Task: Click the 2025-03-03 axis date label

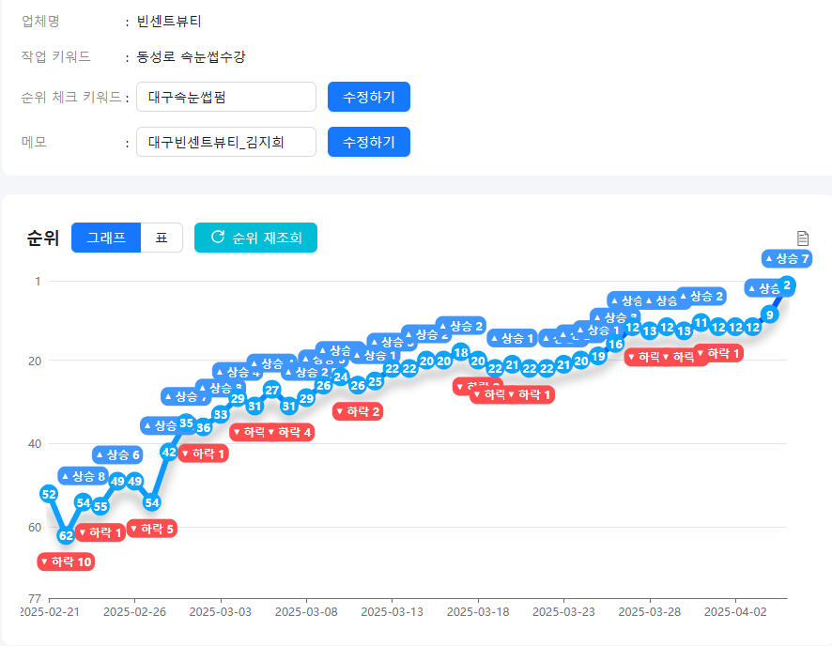Action: (220, 612)
